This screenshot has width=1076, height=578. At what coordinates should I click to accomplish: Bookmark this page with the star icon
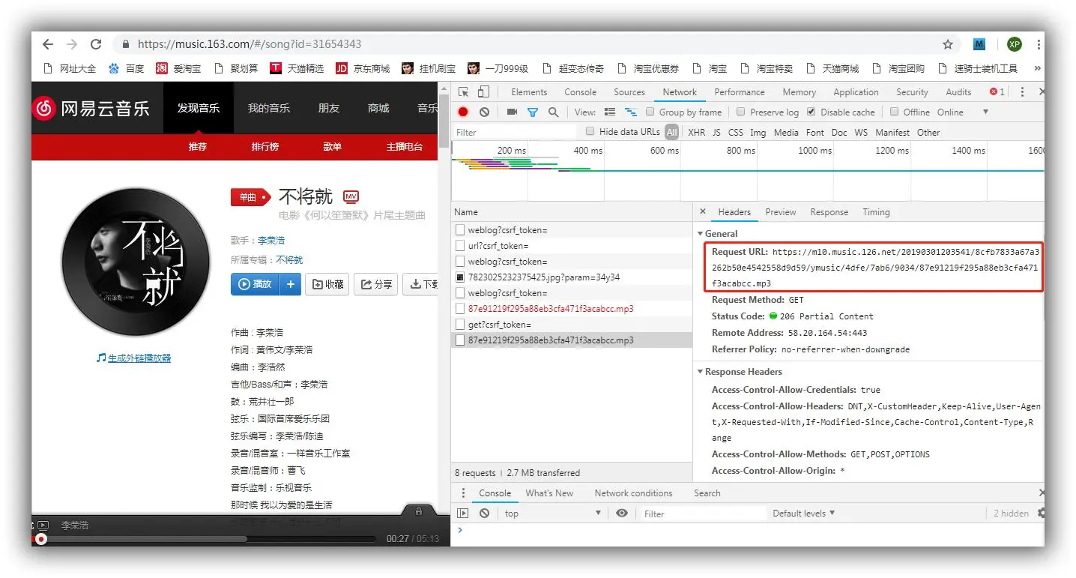tap(948, 44)
